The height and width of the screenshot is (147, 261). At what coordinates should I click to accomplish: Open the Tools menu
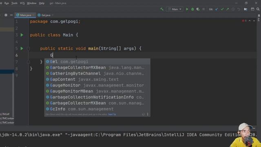pos(14,3)
